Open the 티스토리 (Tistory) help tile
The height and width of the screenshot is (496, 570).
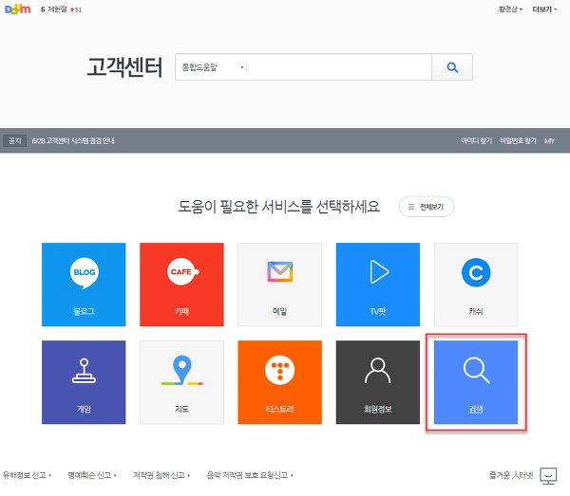click(x=280, y=382)
